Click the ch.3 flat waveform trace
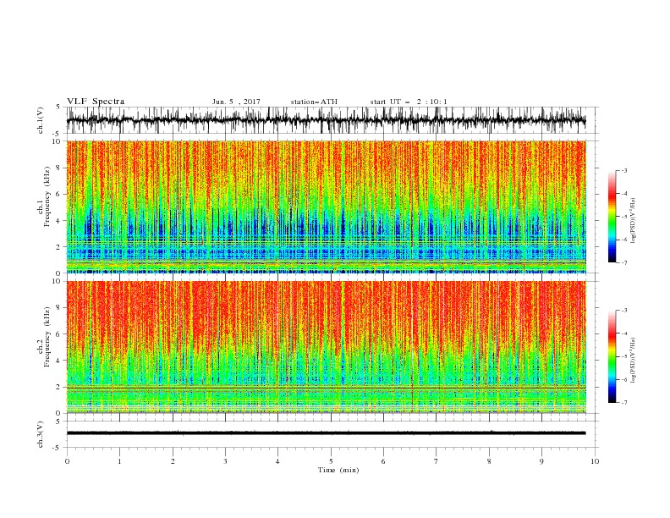 point(326,433)
